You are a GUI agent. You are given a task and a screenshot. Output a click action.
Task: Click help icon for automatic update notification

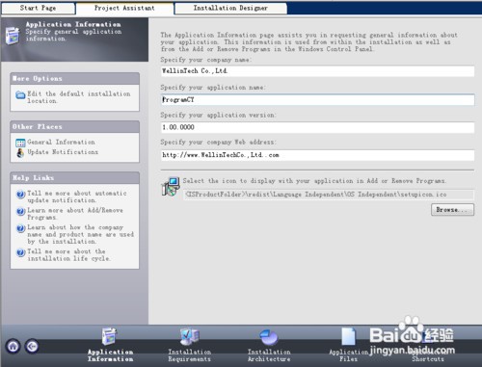[x=20, y=195]
